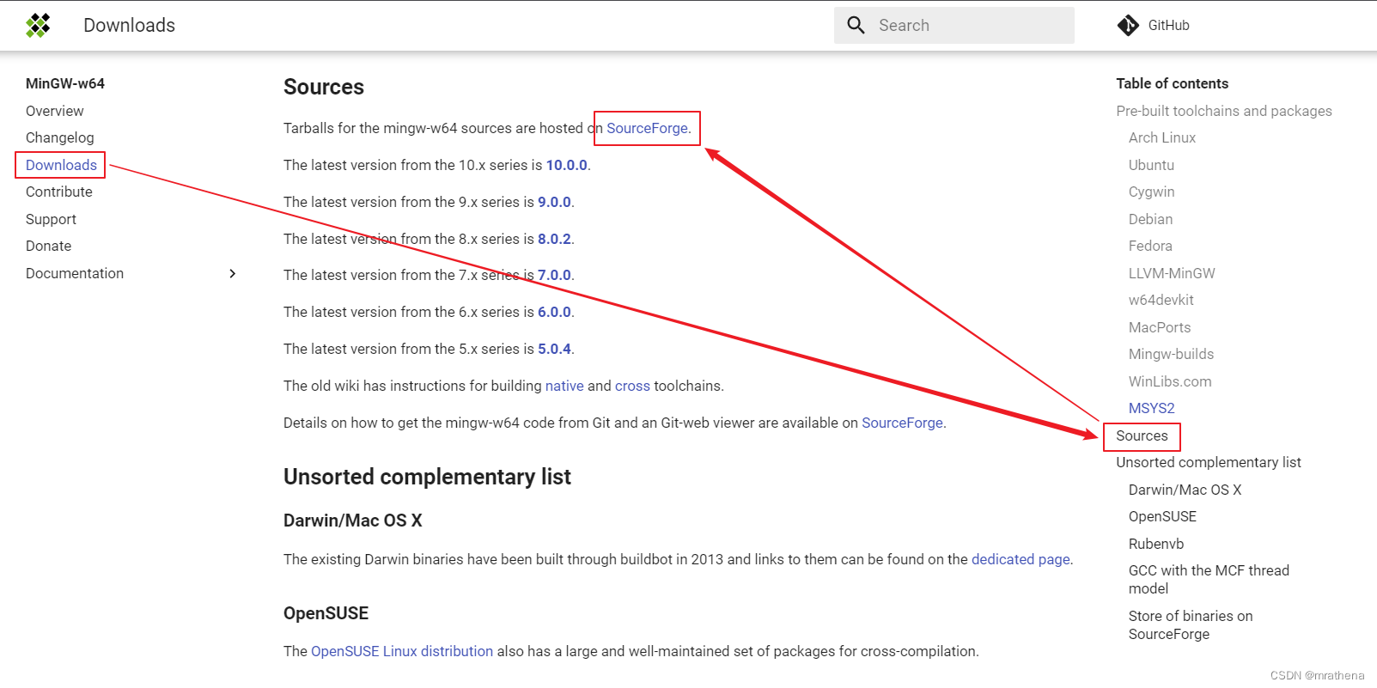Jump to w64devkit in contents

(x=1161, y=300)
